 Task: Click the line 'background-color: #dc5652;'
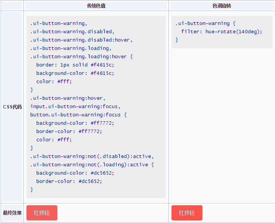75,173
